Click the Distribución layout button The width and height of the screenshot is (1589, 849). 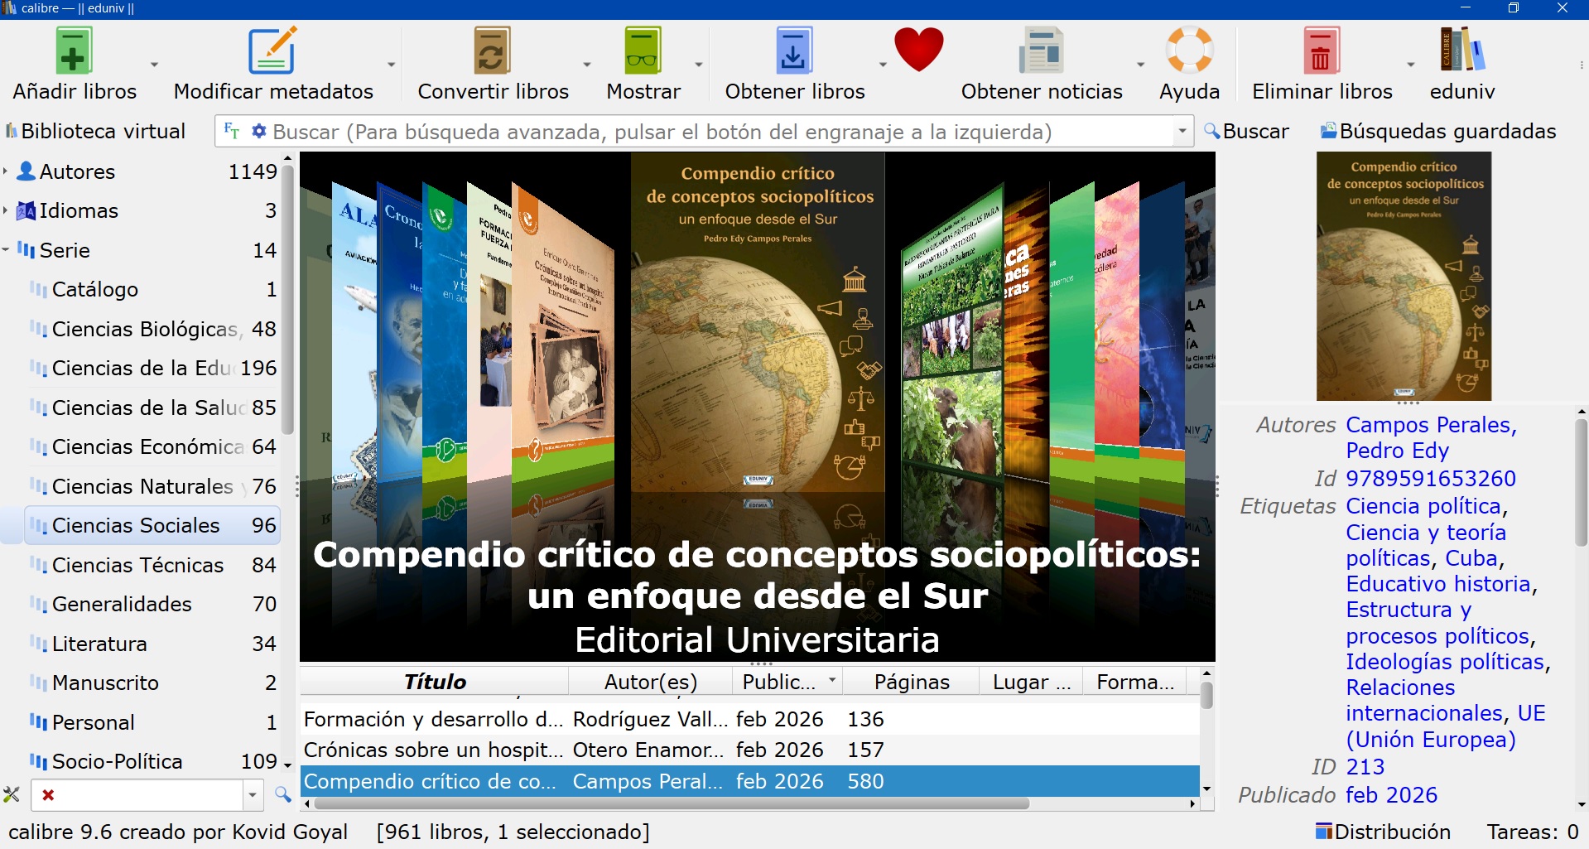click(1383, 832)
